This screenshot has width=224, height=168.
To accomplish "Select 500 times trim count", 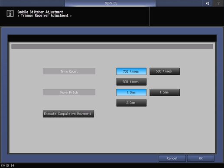I will [x=165, y=71].
